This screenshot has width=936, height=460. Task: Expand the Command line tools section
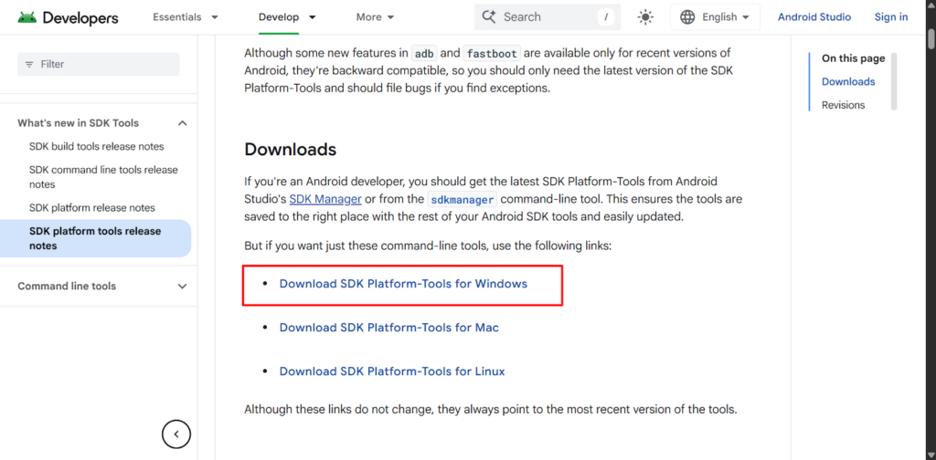point(182,287)
